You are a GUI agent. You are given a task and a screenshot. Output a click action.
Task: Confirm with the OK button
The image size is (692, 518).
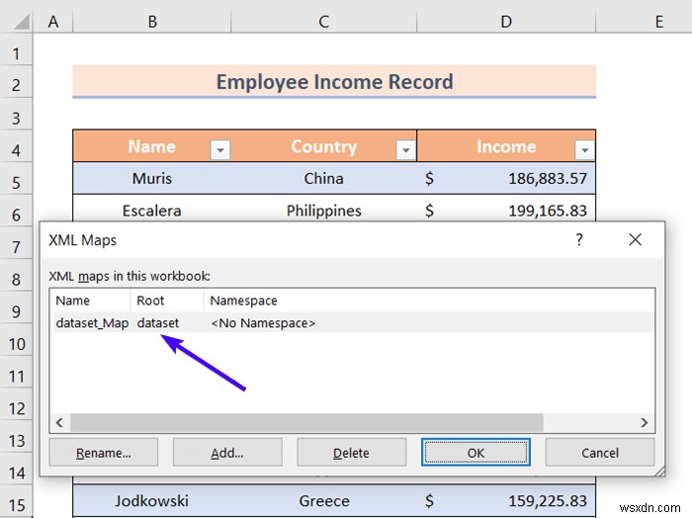click(x=476, y=452)
